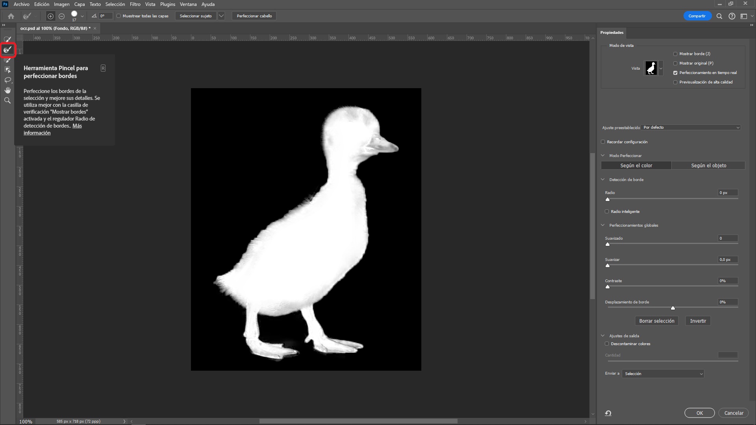Select the Refine Edge Brush tool
Image resolution: width=756 pixels, height=425 pixels.
(x=7, y=49)
